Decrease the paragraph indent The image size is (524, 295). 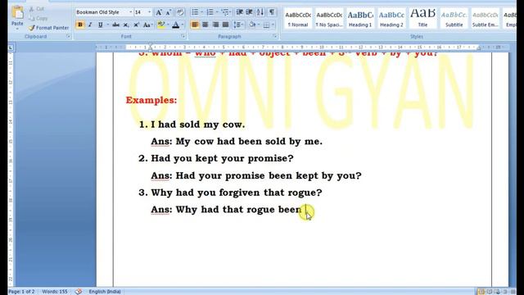(x=240, y=12)
